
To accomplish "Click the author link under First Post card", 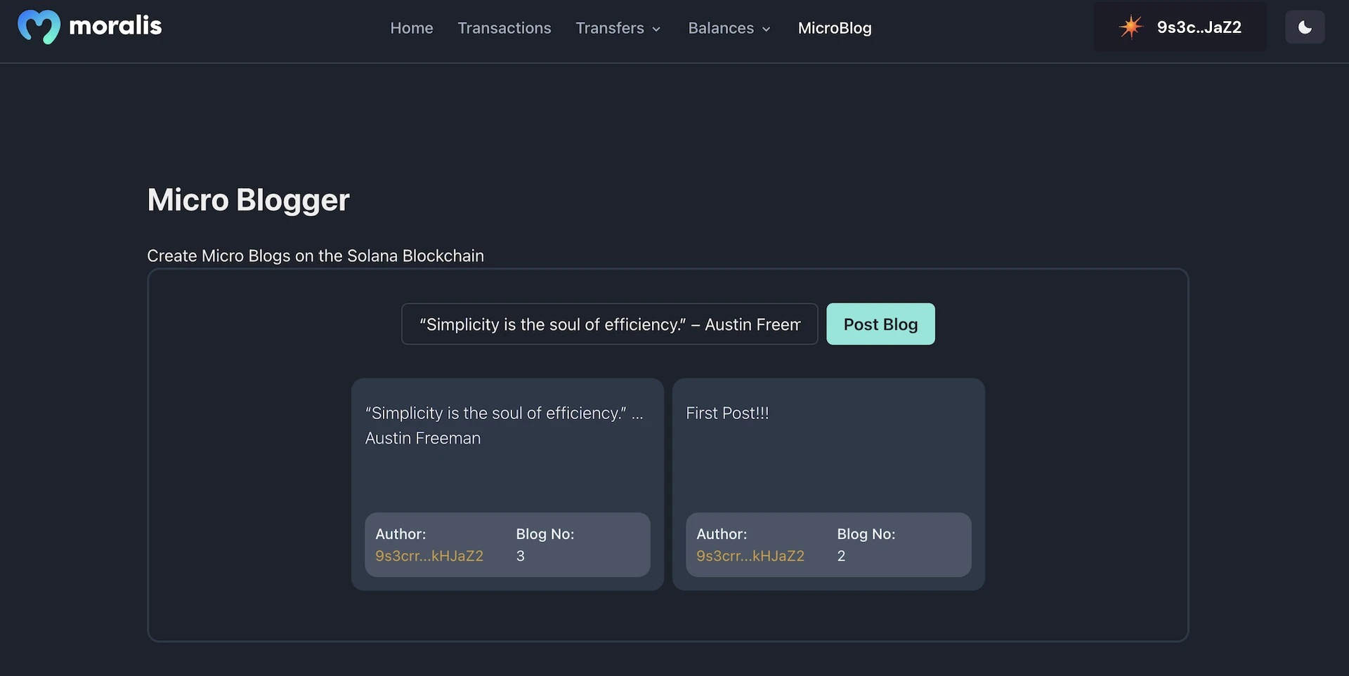I will [750, 555].
